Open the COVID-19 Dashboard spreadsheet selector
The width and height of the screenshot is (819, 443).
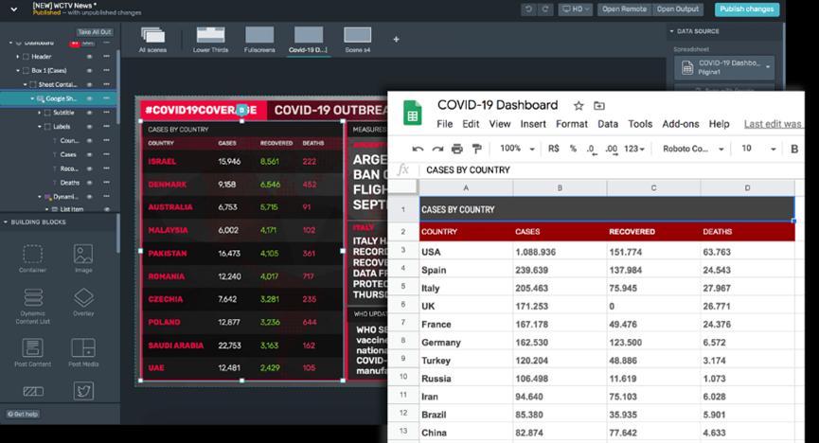tap(724, 67)
